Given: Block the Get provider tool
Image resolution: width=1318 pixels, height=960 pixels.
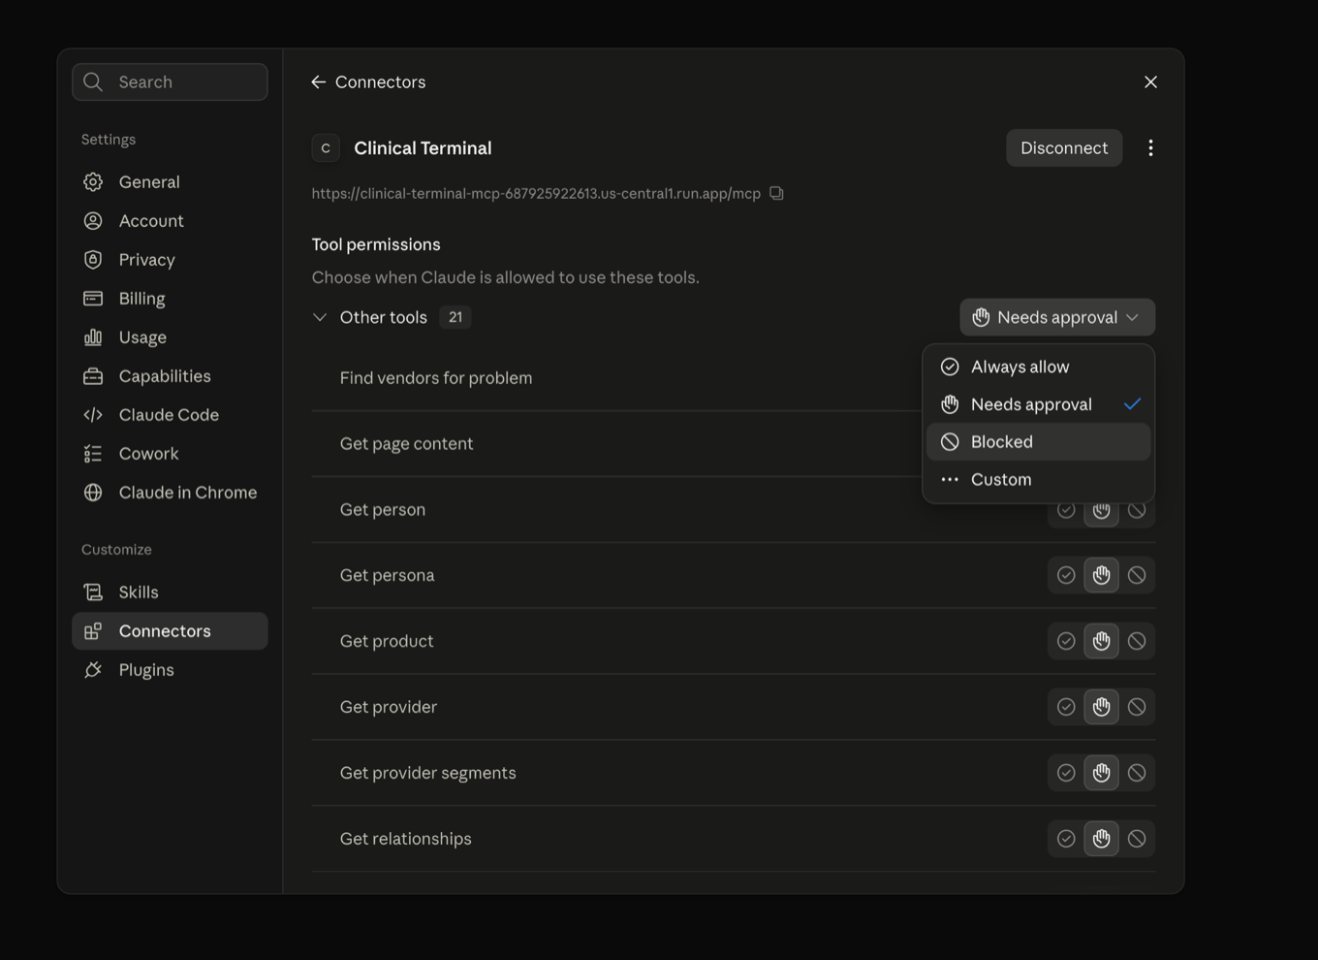Looking at the screenshot, I should (x=1137, y=707).
